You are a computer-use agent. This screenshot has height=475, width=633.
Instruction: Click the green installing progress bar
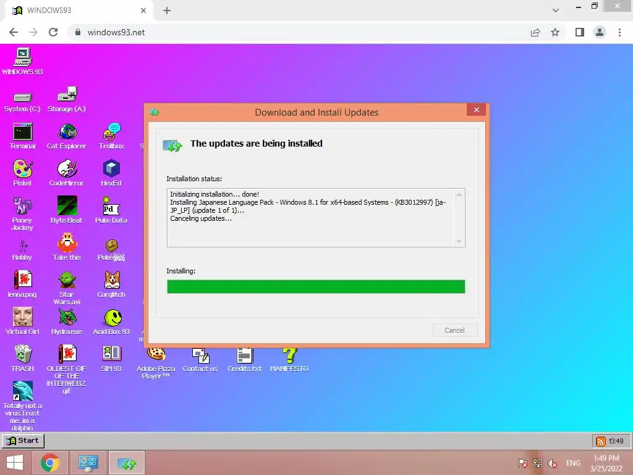(x=316, y=286)
